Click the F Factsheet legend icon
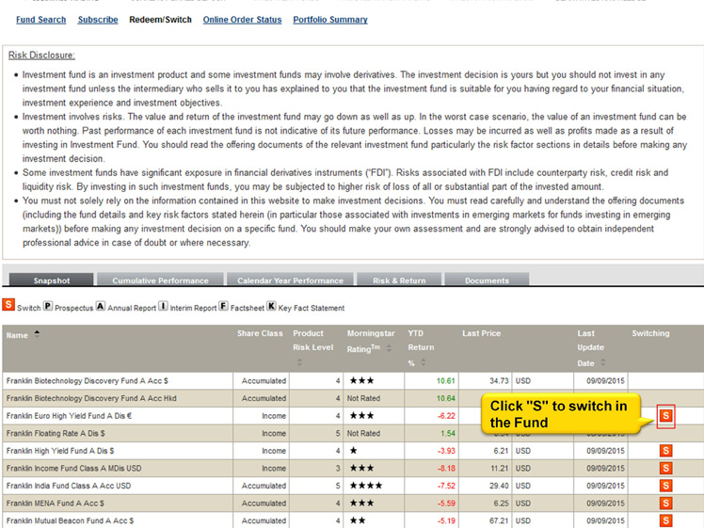The height and width of the screenshot is (528, 704). [223, 306]
